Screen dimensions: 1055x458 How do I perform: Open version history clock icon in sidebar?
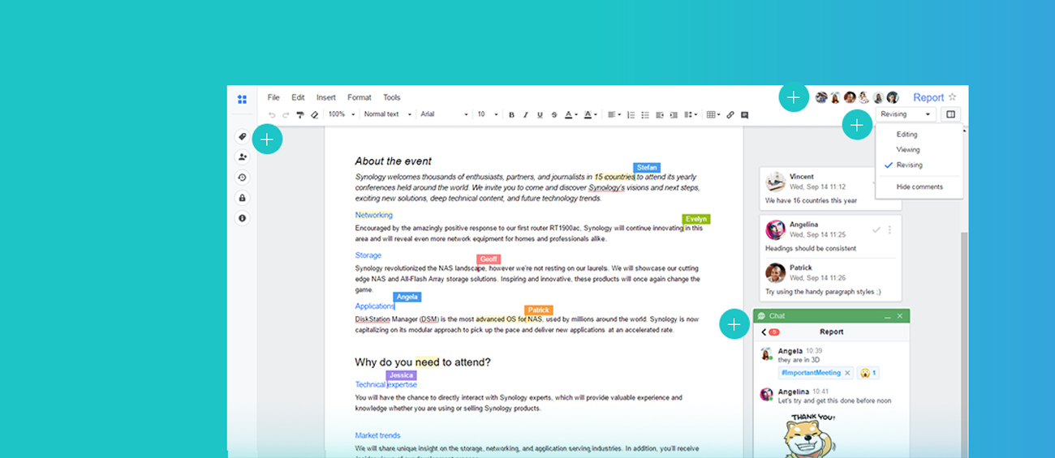click(x=242, y=178)
